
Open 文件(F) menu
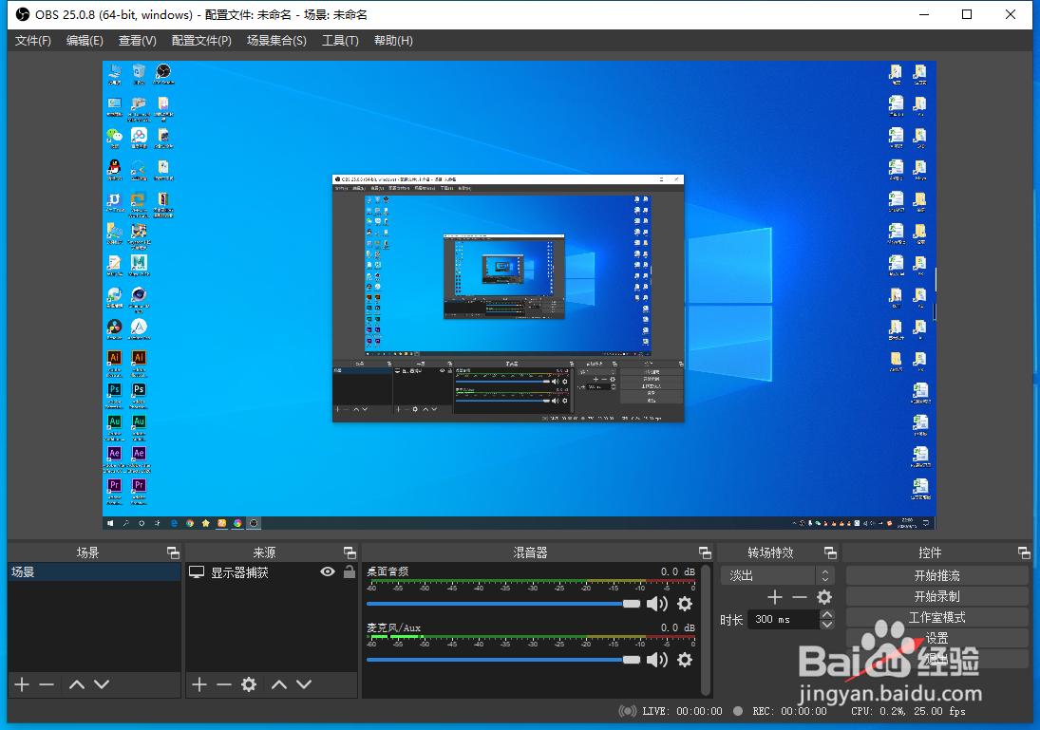(33, 41)
